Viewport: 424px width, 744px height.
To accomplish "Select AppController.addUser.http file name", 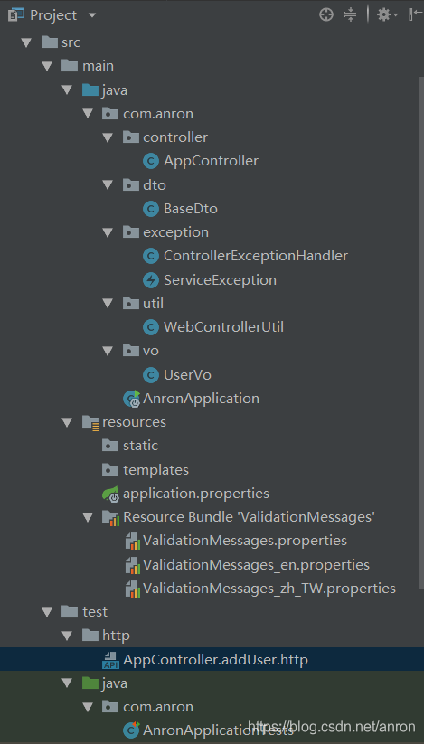I will pos(215,660).
